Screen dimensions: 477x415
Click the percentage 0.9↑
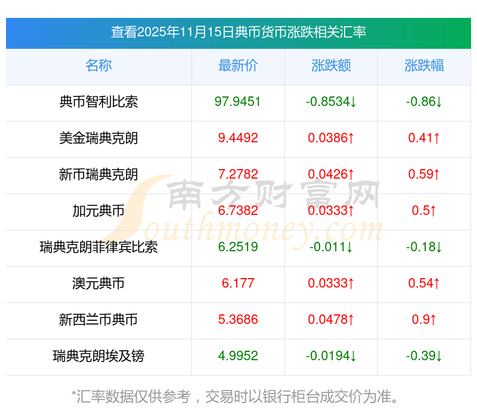click(x=424, y=320)
